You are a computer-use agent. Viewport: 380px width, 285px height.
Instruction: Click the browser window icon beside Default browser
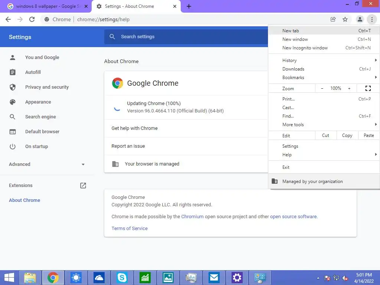[x=13, y=132]
